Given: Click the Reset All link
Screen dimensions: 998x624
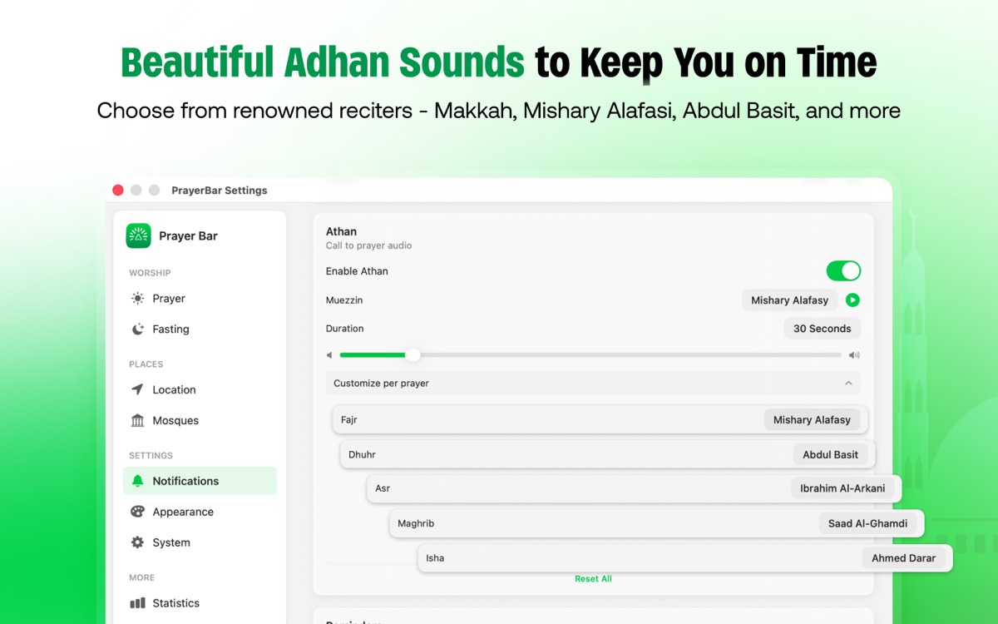Looking at the screenshot, I should (593, 579).
